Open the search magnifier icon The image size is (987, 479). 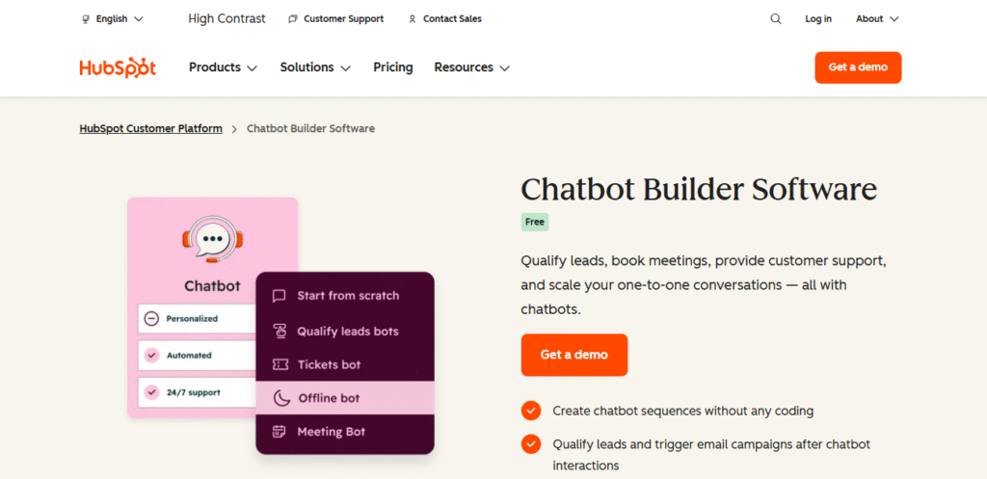point(776,19)
